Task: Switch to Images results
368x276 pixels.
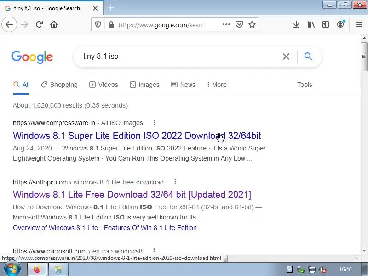Action: pyautogui.click(x=144, y=85)
